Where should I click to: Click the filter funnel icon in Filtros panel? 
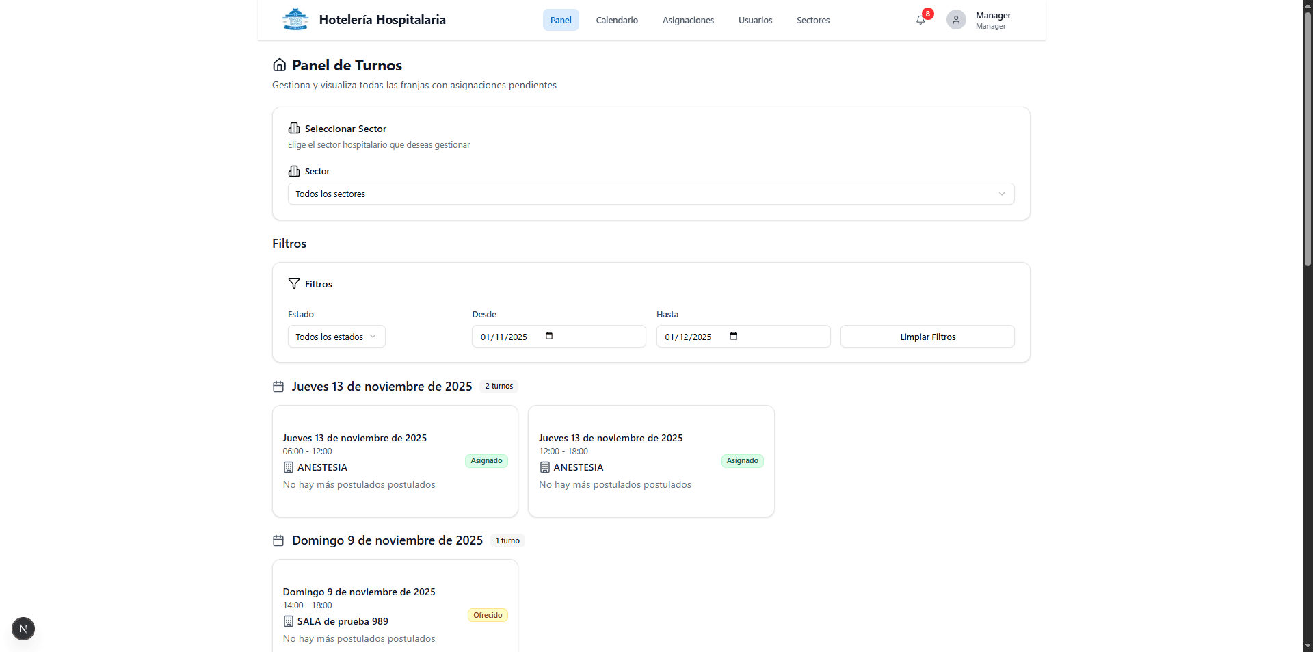pos(293,283)
